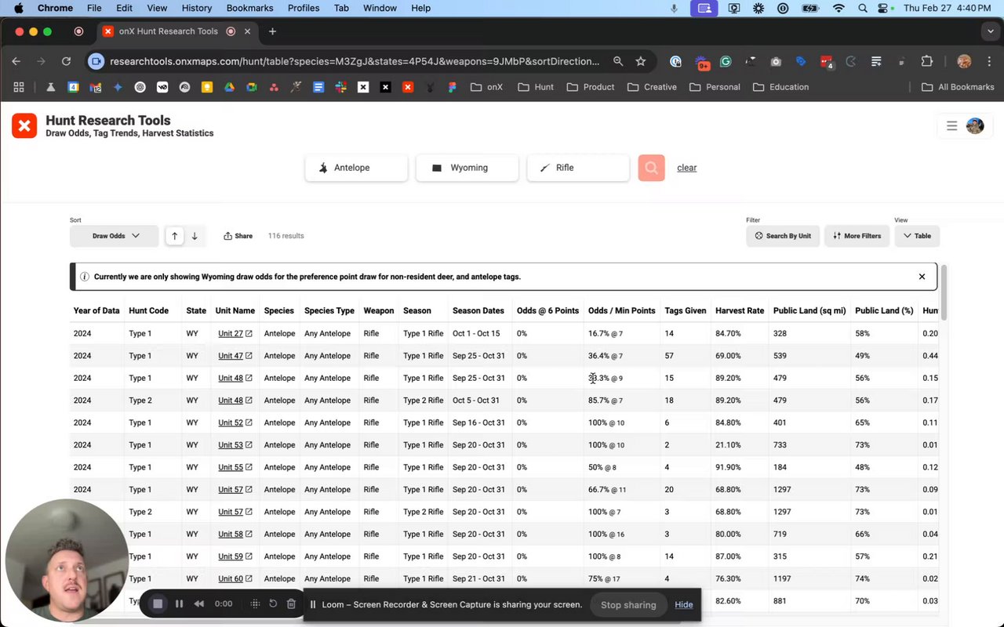1004x627 pixels.
Task: Click the Tags Given column header
Action: (686, 311)
